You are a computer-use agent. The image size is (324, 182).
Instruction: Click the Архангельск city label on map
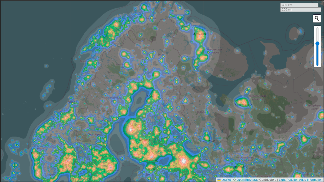click(x=244, y=105)
